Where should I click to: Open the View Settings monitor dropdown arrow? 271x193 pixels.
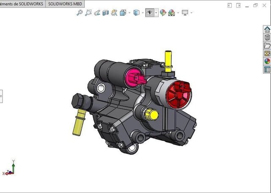pyautogui.click(x=191, y=13)
